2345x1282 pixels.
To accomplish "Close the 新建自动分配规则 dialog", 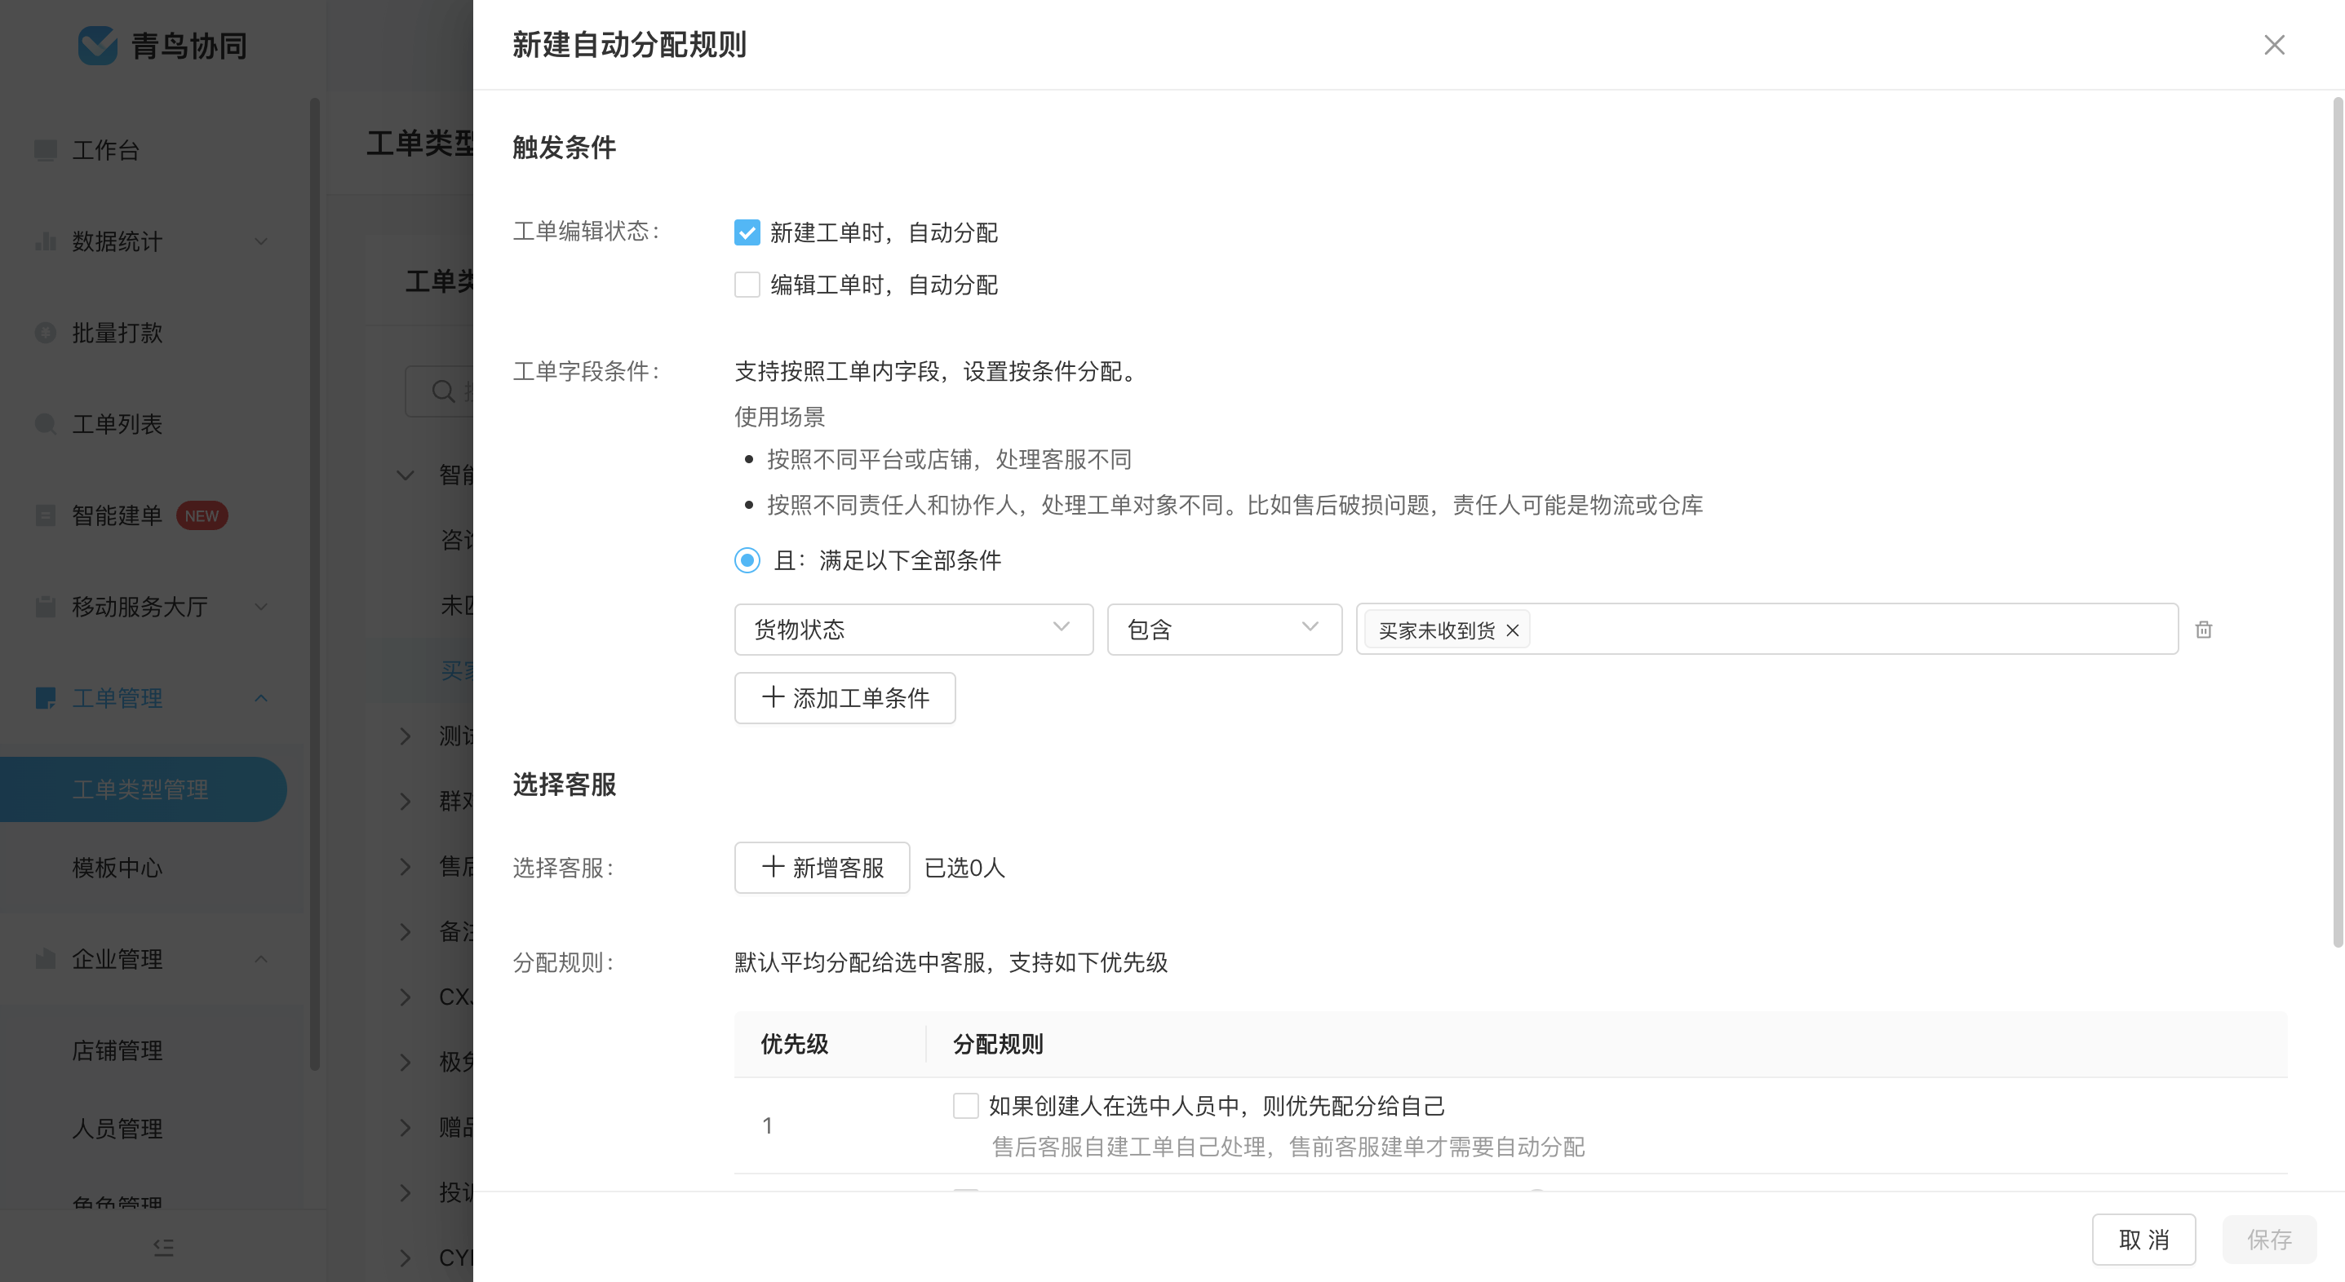I will tap(2273, 45).
